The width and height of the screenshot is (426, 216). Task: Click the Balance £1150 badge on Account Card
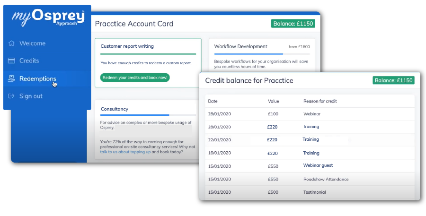pyautogui.click(x=293, y=24)
